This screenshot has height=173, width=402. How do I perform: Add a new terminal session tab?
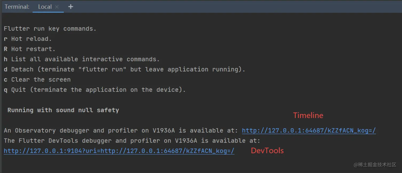[x=70, y=7]
